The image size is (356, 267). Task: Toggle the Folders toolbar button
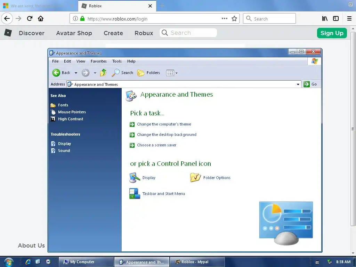148,73
